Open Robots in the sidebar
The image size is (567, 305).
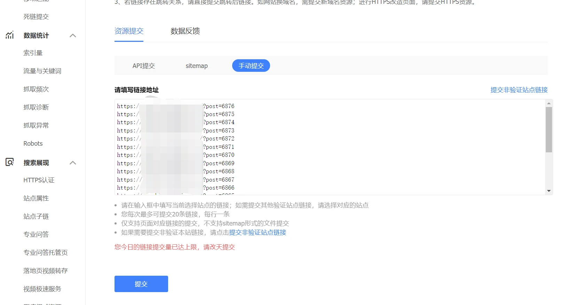(33, 144)
